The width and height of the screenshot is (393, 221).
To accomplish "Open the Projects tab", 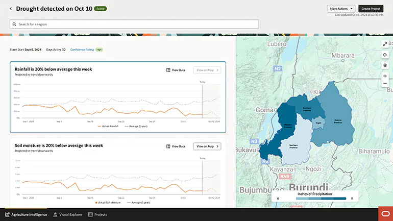I will 97,214.
